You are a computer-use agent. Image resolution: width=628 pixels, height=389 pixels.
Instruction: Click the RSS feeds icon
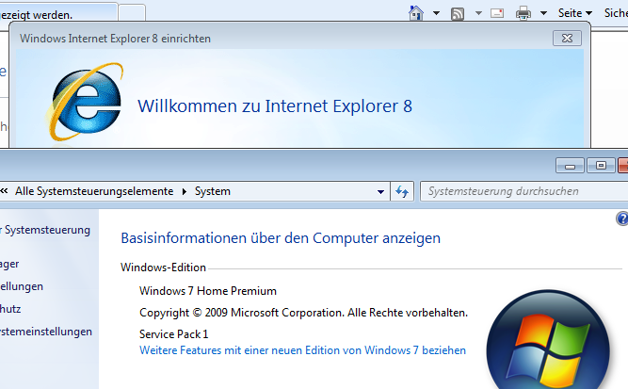(x=458, y=13)
